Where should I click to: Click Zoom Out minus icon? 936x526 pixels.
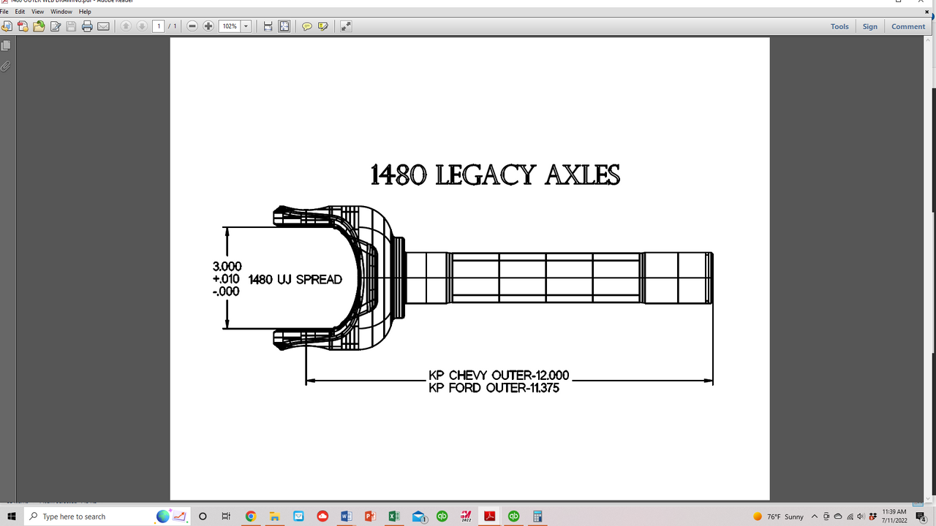pyautogui.click(x=192, y=26)
